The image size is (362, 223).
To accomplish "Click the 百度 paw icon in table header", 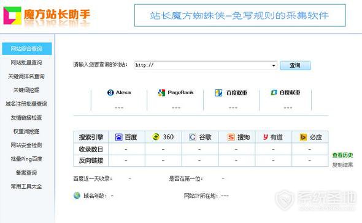I will (x=118, y=137).
